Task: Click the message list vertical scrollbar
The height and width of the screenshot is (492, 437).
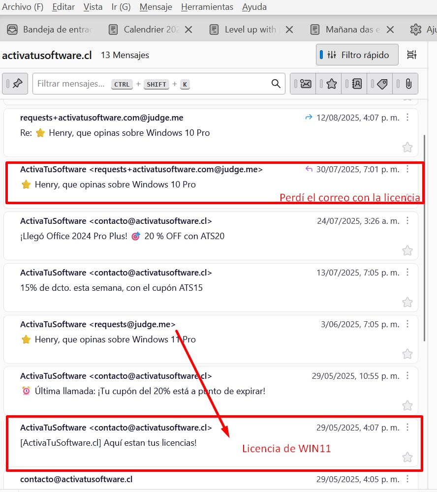Action: pyautogui.click(x=425, y=238)
